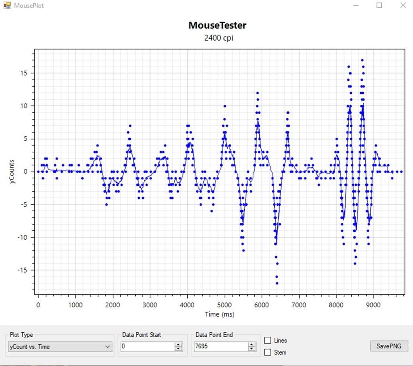Click inside the Data Point Start field

pyautogui.click(x=147, y=346)
